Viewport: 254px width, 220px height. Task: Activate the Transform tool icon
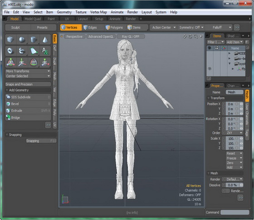[10, 63]
